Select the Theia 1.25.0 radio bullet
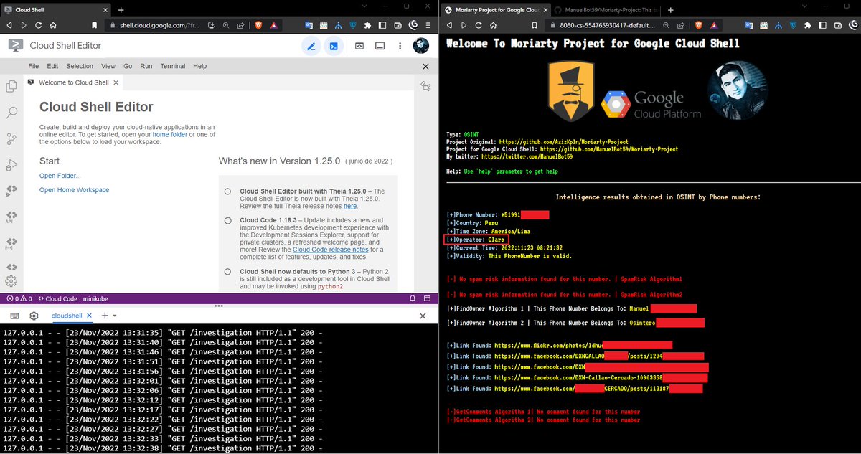This screenshot has width=861, height=454. [x=227, y=191]
